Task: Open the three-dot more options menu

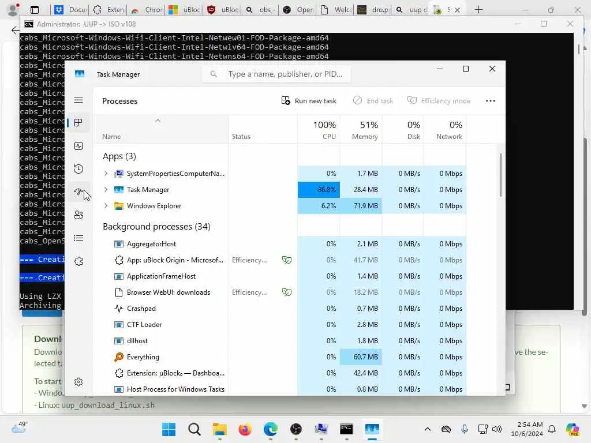Action: point(491,101)
